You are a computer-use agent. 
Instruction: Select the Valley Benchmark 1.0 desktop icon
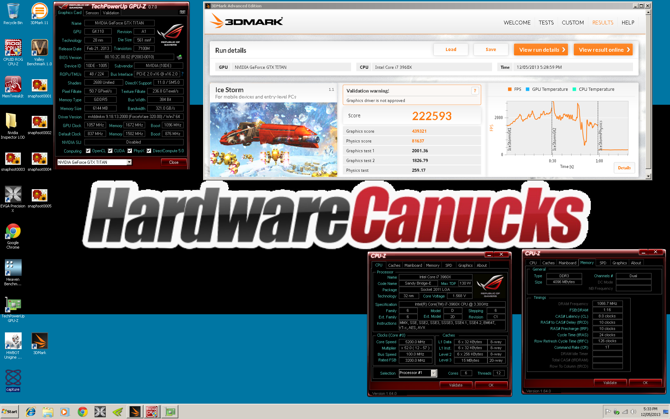coord(39,52)
